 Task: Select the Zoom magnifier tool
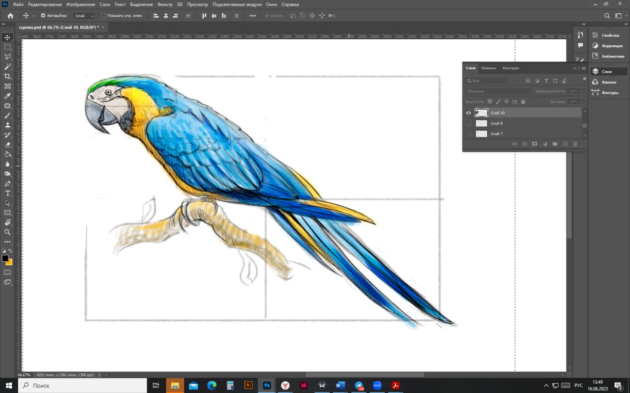coord(7,232)
